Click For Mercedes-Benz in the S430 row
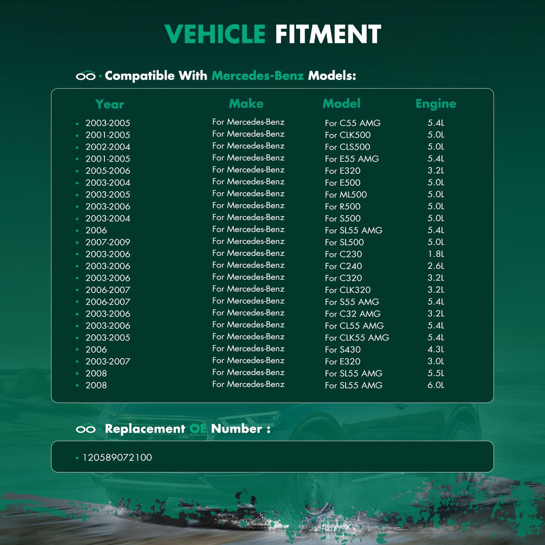Screen dimensions: 545x545 tap(248, 348)
